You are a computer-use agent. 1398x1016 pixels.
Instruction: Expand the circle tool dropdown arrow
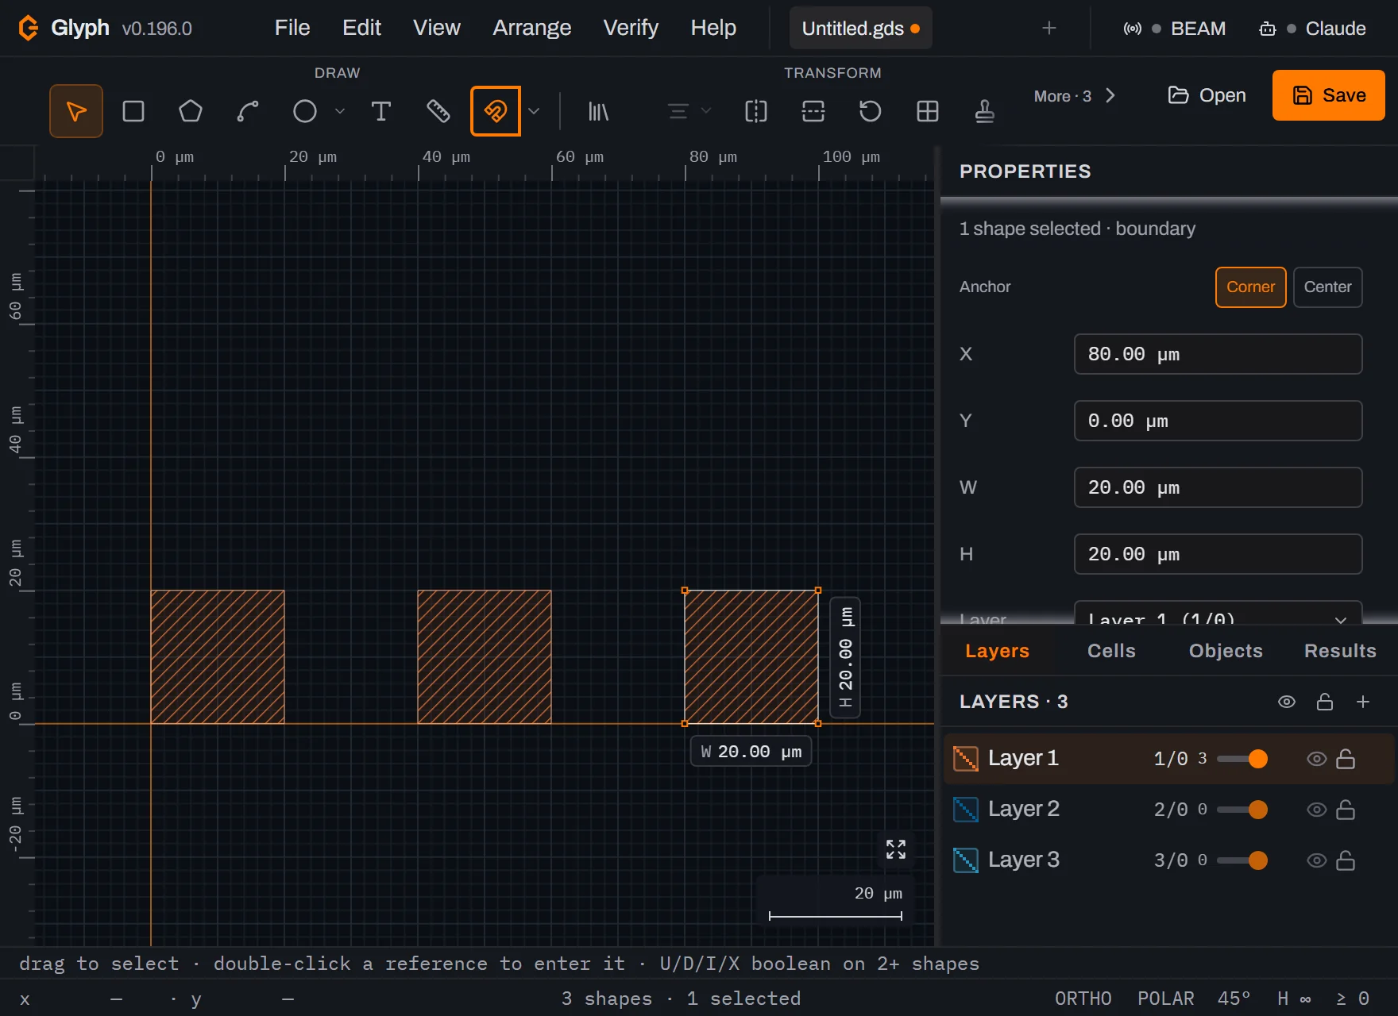coord(340,111)
